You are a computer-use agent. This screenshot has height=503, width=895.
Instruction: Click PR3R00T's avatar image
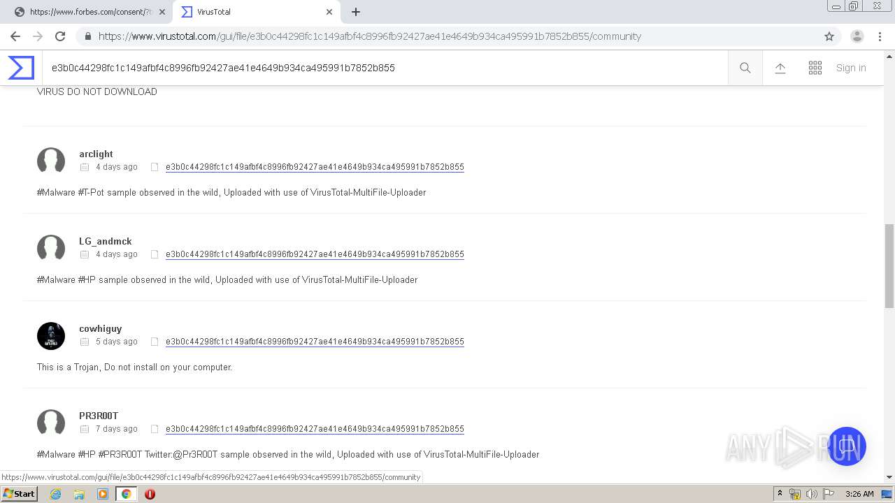pos(51,423)
